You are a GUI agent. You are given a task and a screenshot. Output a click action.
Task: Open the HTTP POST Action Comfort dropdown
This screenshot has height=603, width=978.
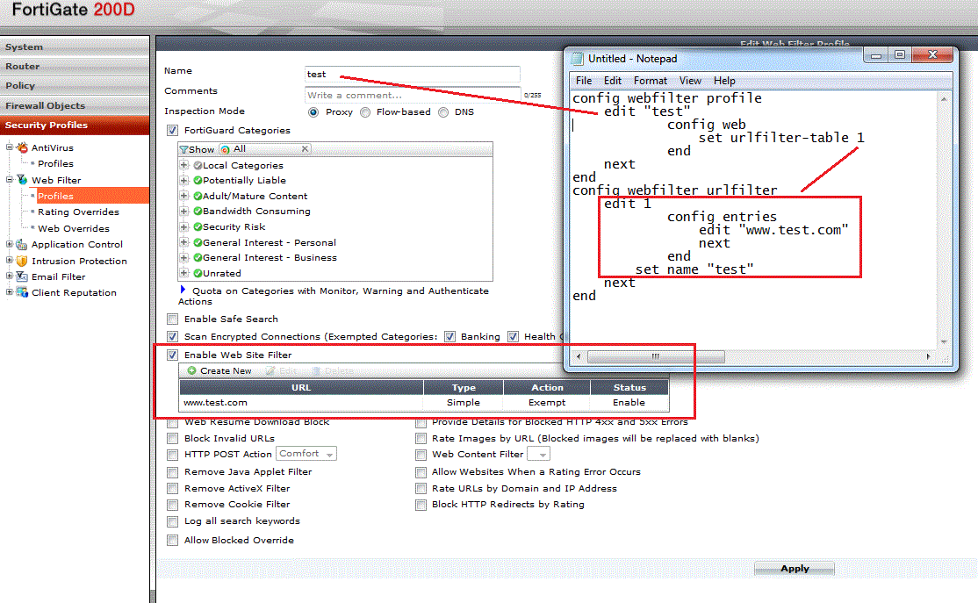coord(306,454)
